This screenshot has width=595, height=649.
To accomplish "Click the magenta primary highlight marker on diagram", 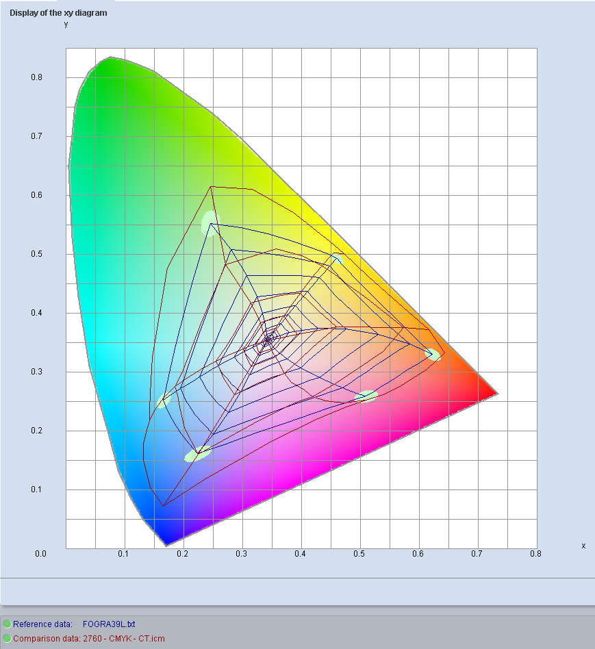I will (366, 396).
